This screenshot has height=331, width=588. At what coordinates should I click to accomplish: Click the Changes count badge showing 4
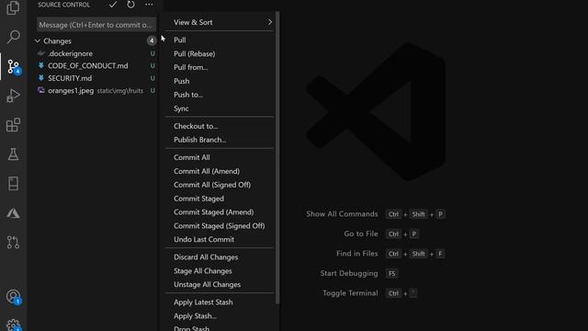[x=151, y=40]
